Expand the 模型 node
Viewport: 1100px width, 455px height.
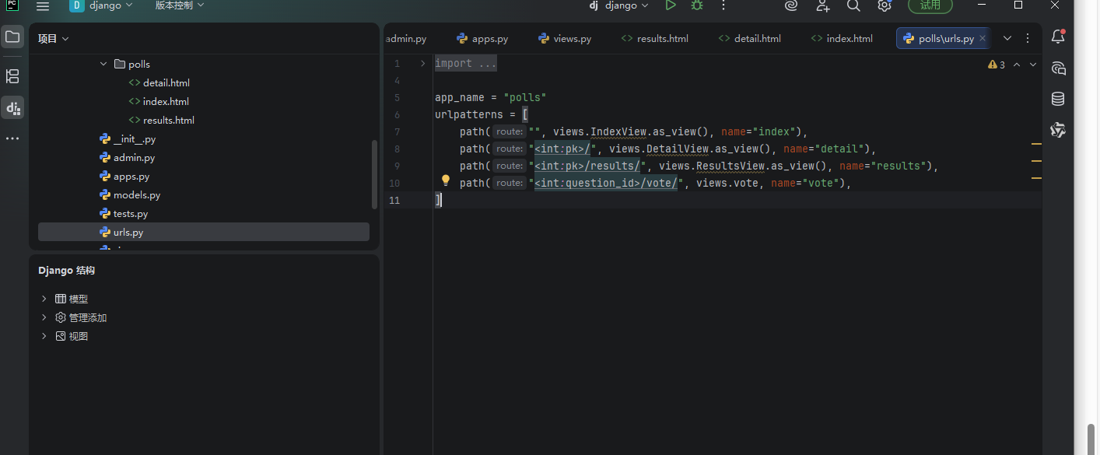pos(44,299)
